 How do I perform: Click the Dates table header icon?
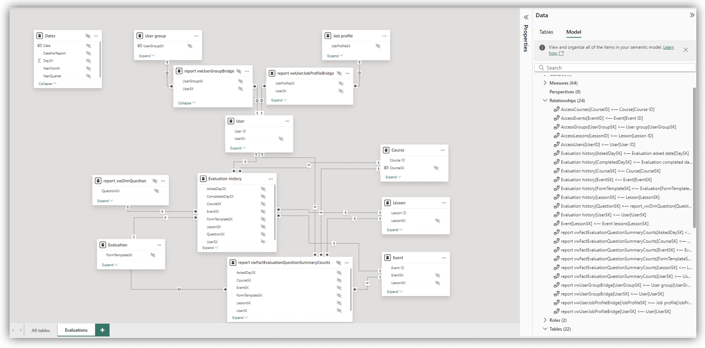pos(39,36)
